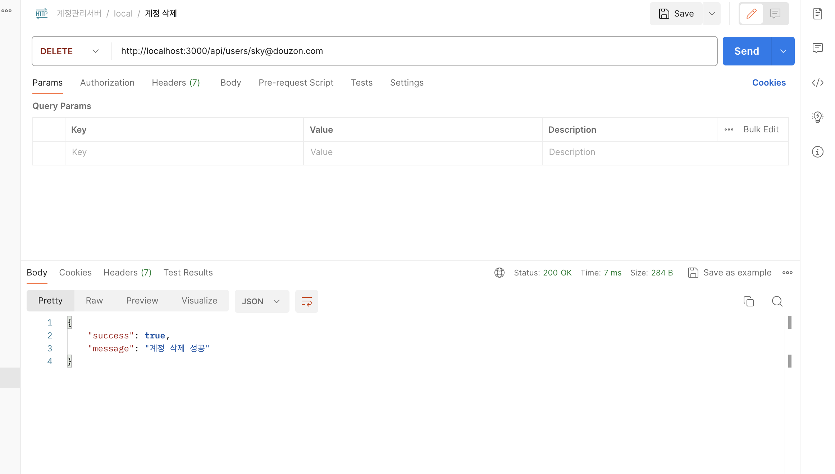Open the request info icon

(x=817, y=152)
